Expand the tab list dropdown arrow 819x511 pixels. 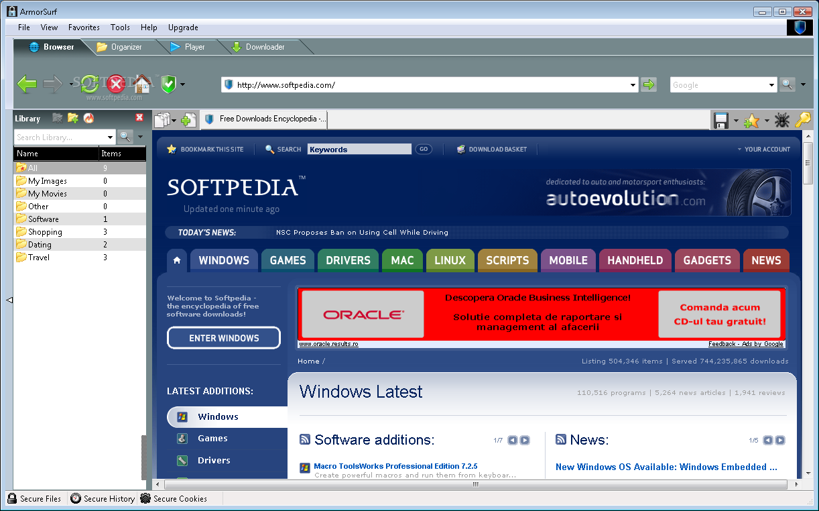[x=174, y=121]
